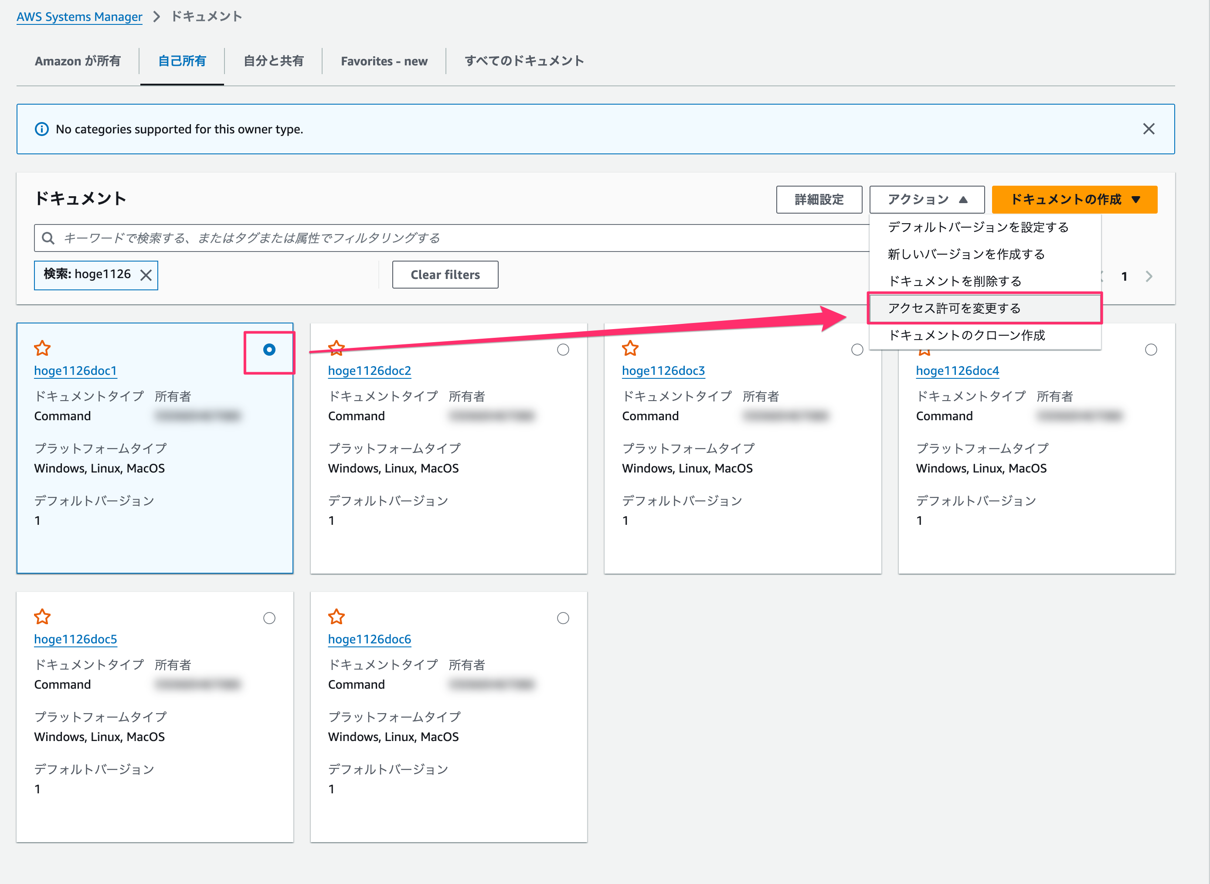Viewport: 1210px width, 884px height.
Task: Open the hoge1126doc4 document link
Action: point(957,371)
